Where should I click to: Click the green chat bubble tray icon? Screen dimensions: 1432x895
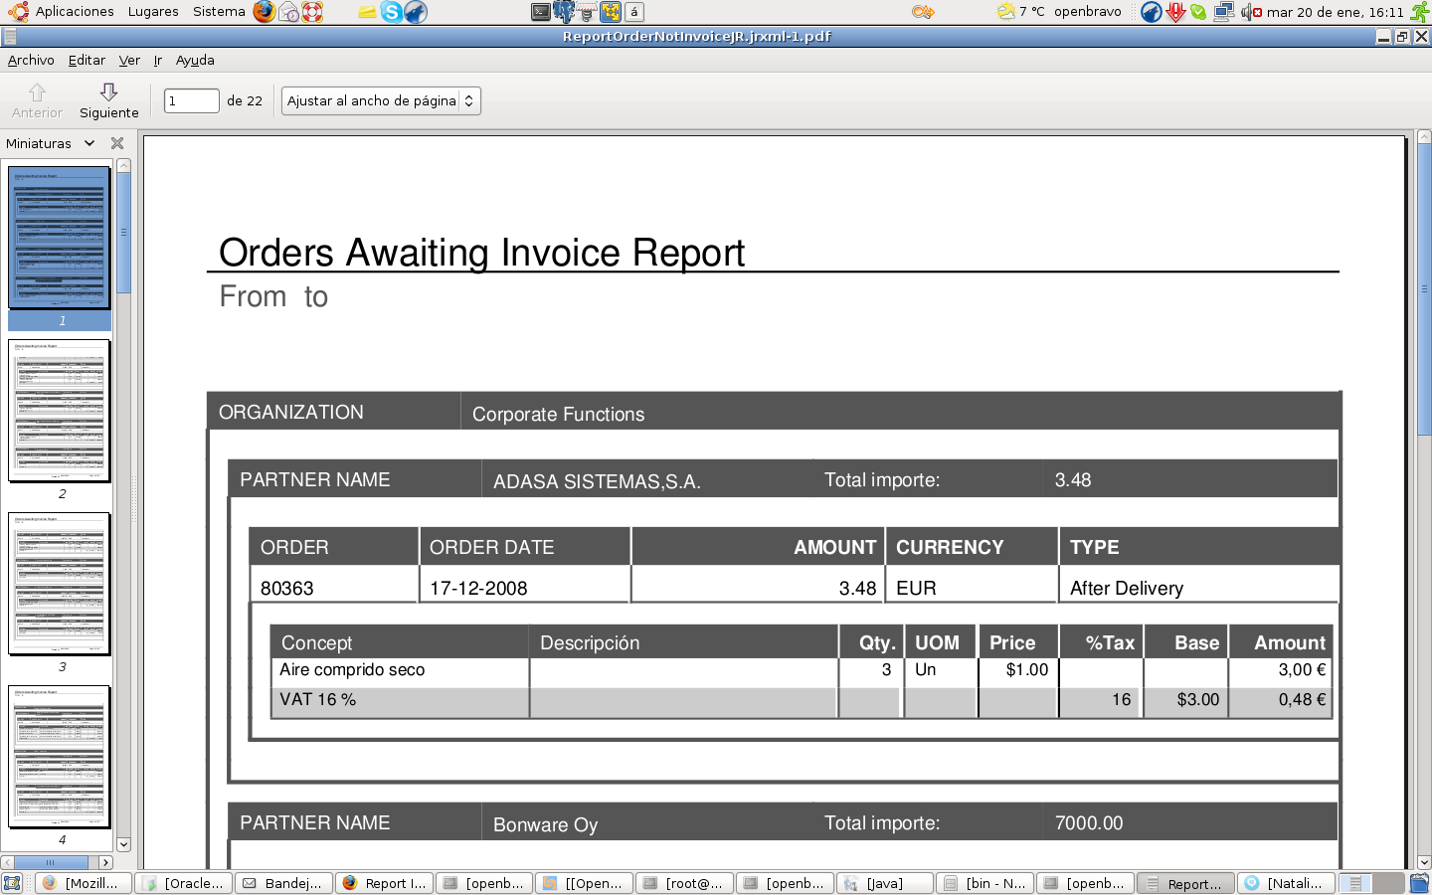click(1198, 12)
